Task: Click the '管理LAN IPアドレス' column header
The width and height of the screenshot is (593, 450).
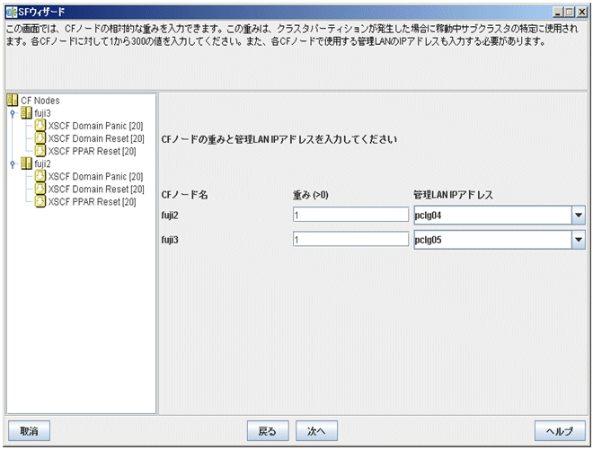Action: (x=453, y=195)
